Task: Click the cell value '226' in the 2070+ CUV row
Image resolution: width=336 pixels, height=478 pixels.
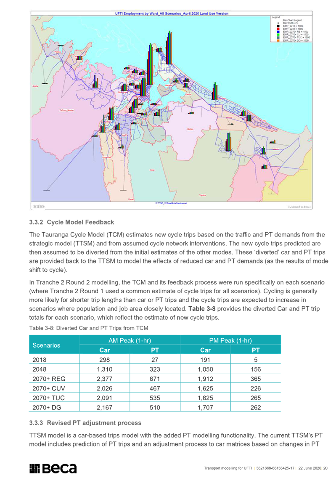Action: [256, 388]
